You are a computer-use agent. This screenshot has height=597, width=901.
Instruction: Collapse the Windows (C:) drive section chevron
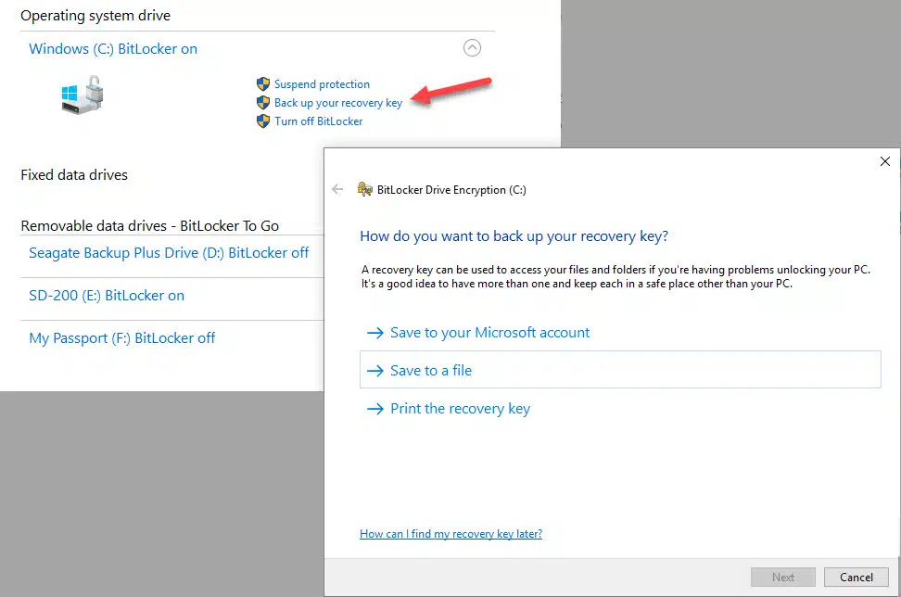point(473,47)
